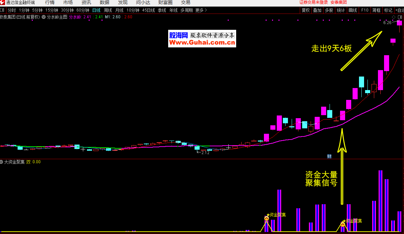This screenshot has width=404, height=234.
Task: Click the 复权 toolbar button
Action: click(x=306, y=10)
